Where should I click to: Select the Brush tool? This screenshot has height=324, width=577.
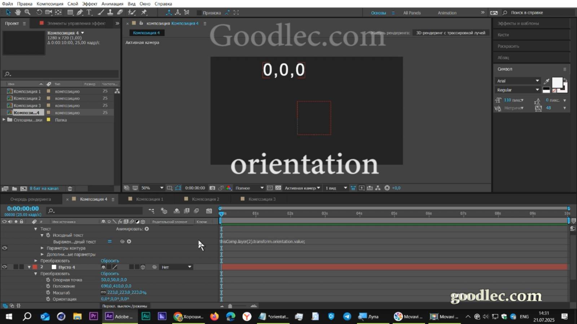(x=101, y=13)
